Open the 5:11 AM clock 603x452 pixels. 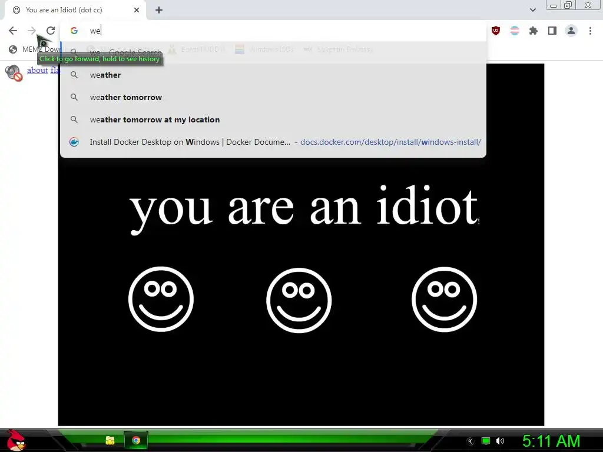coord(551,441)
